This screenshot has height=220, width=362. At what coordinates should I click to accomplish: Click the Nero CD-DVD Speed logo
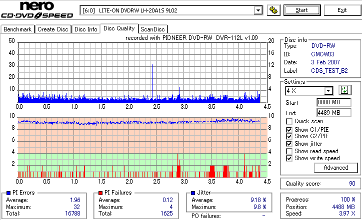[37, 10]
